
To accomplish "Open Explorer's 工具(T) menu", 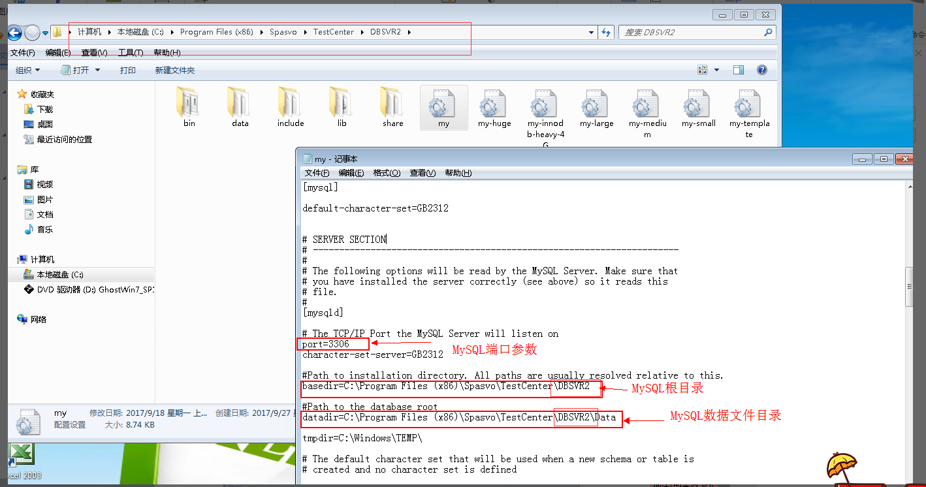I will pos(130,52).
